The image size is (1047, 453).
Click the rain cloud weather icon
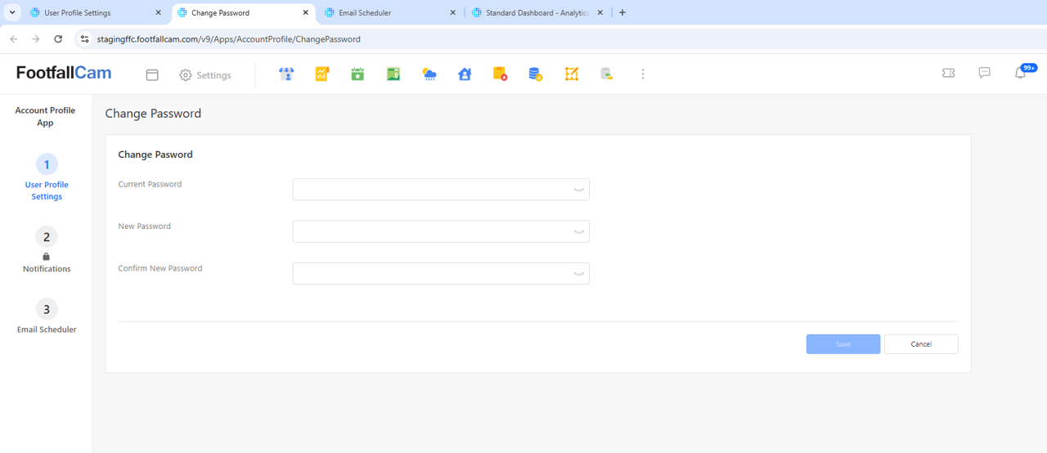pos(429,74)
